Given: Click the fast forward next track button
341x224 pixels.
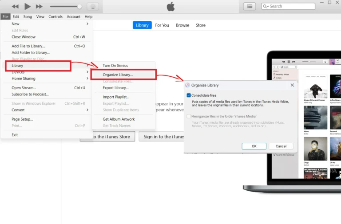Looking at the screenshot, I should tap(39, 7).
